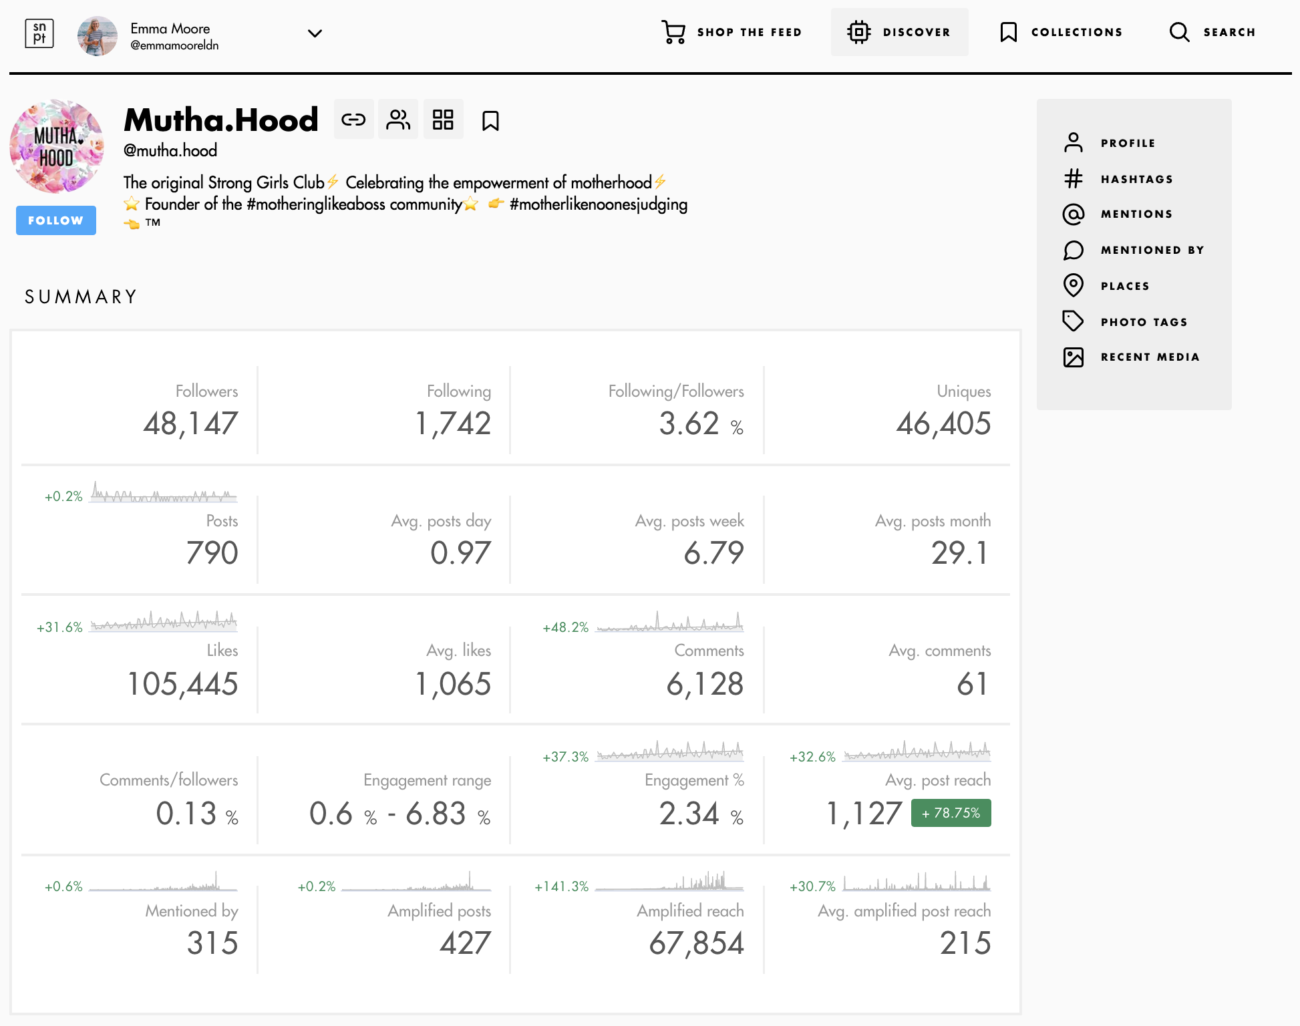Click the shopping cart icon

[673, 32]
